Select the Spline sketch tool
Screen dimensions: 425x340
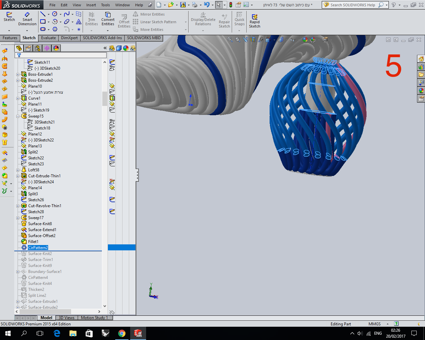(x=67, y=14)
